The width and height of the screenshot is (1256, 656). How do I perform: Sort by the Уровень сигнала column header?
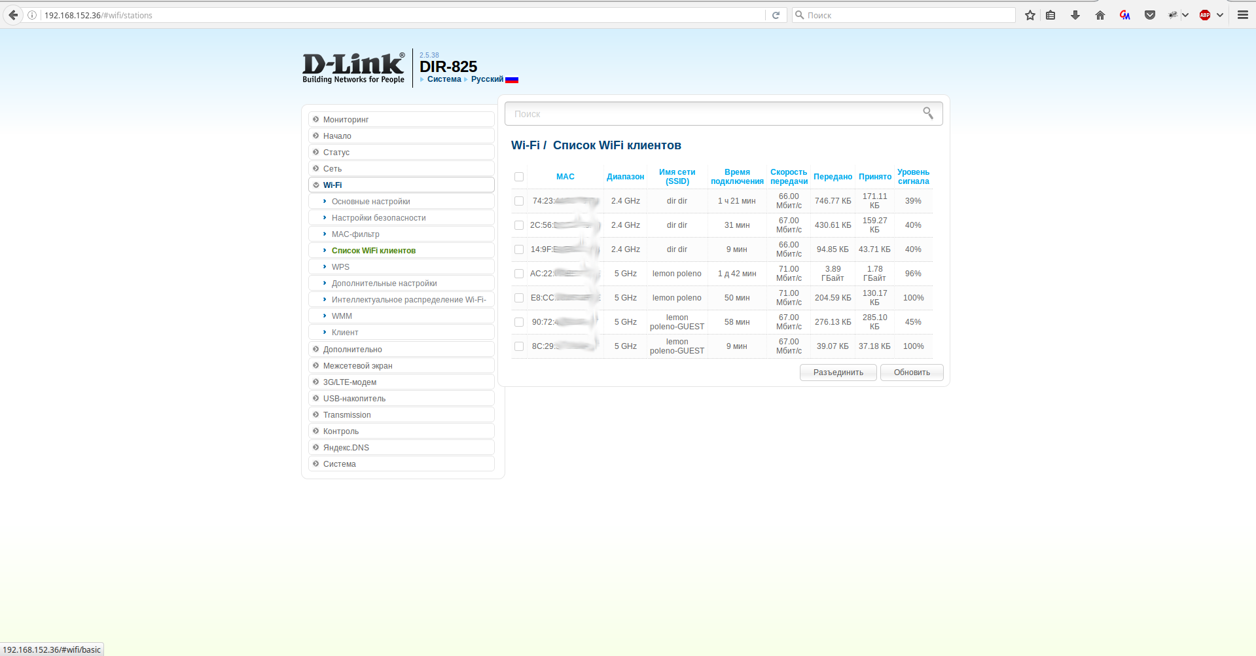(x=913, y=177)
